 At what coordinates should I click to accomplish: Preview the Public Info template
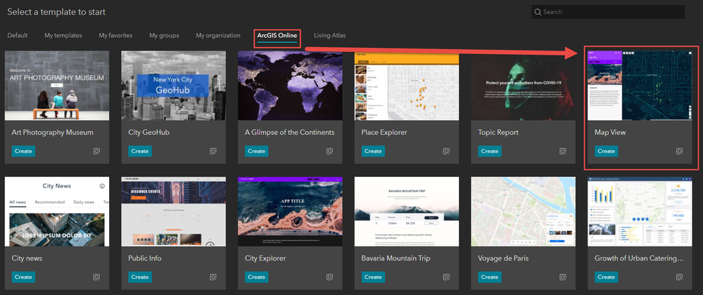coord(213,277)
